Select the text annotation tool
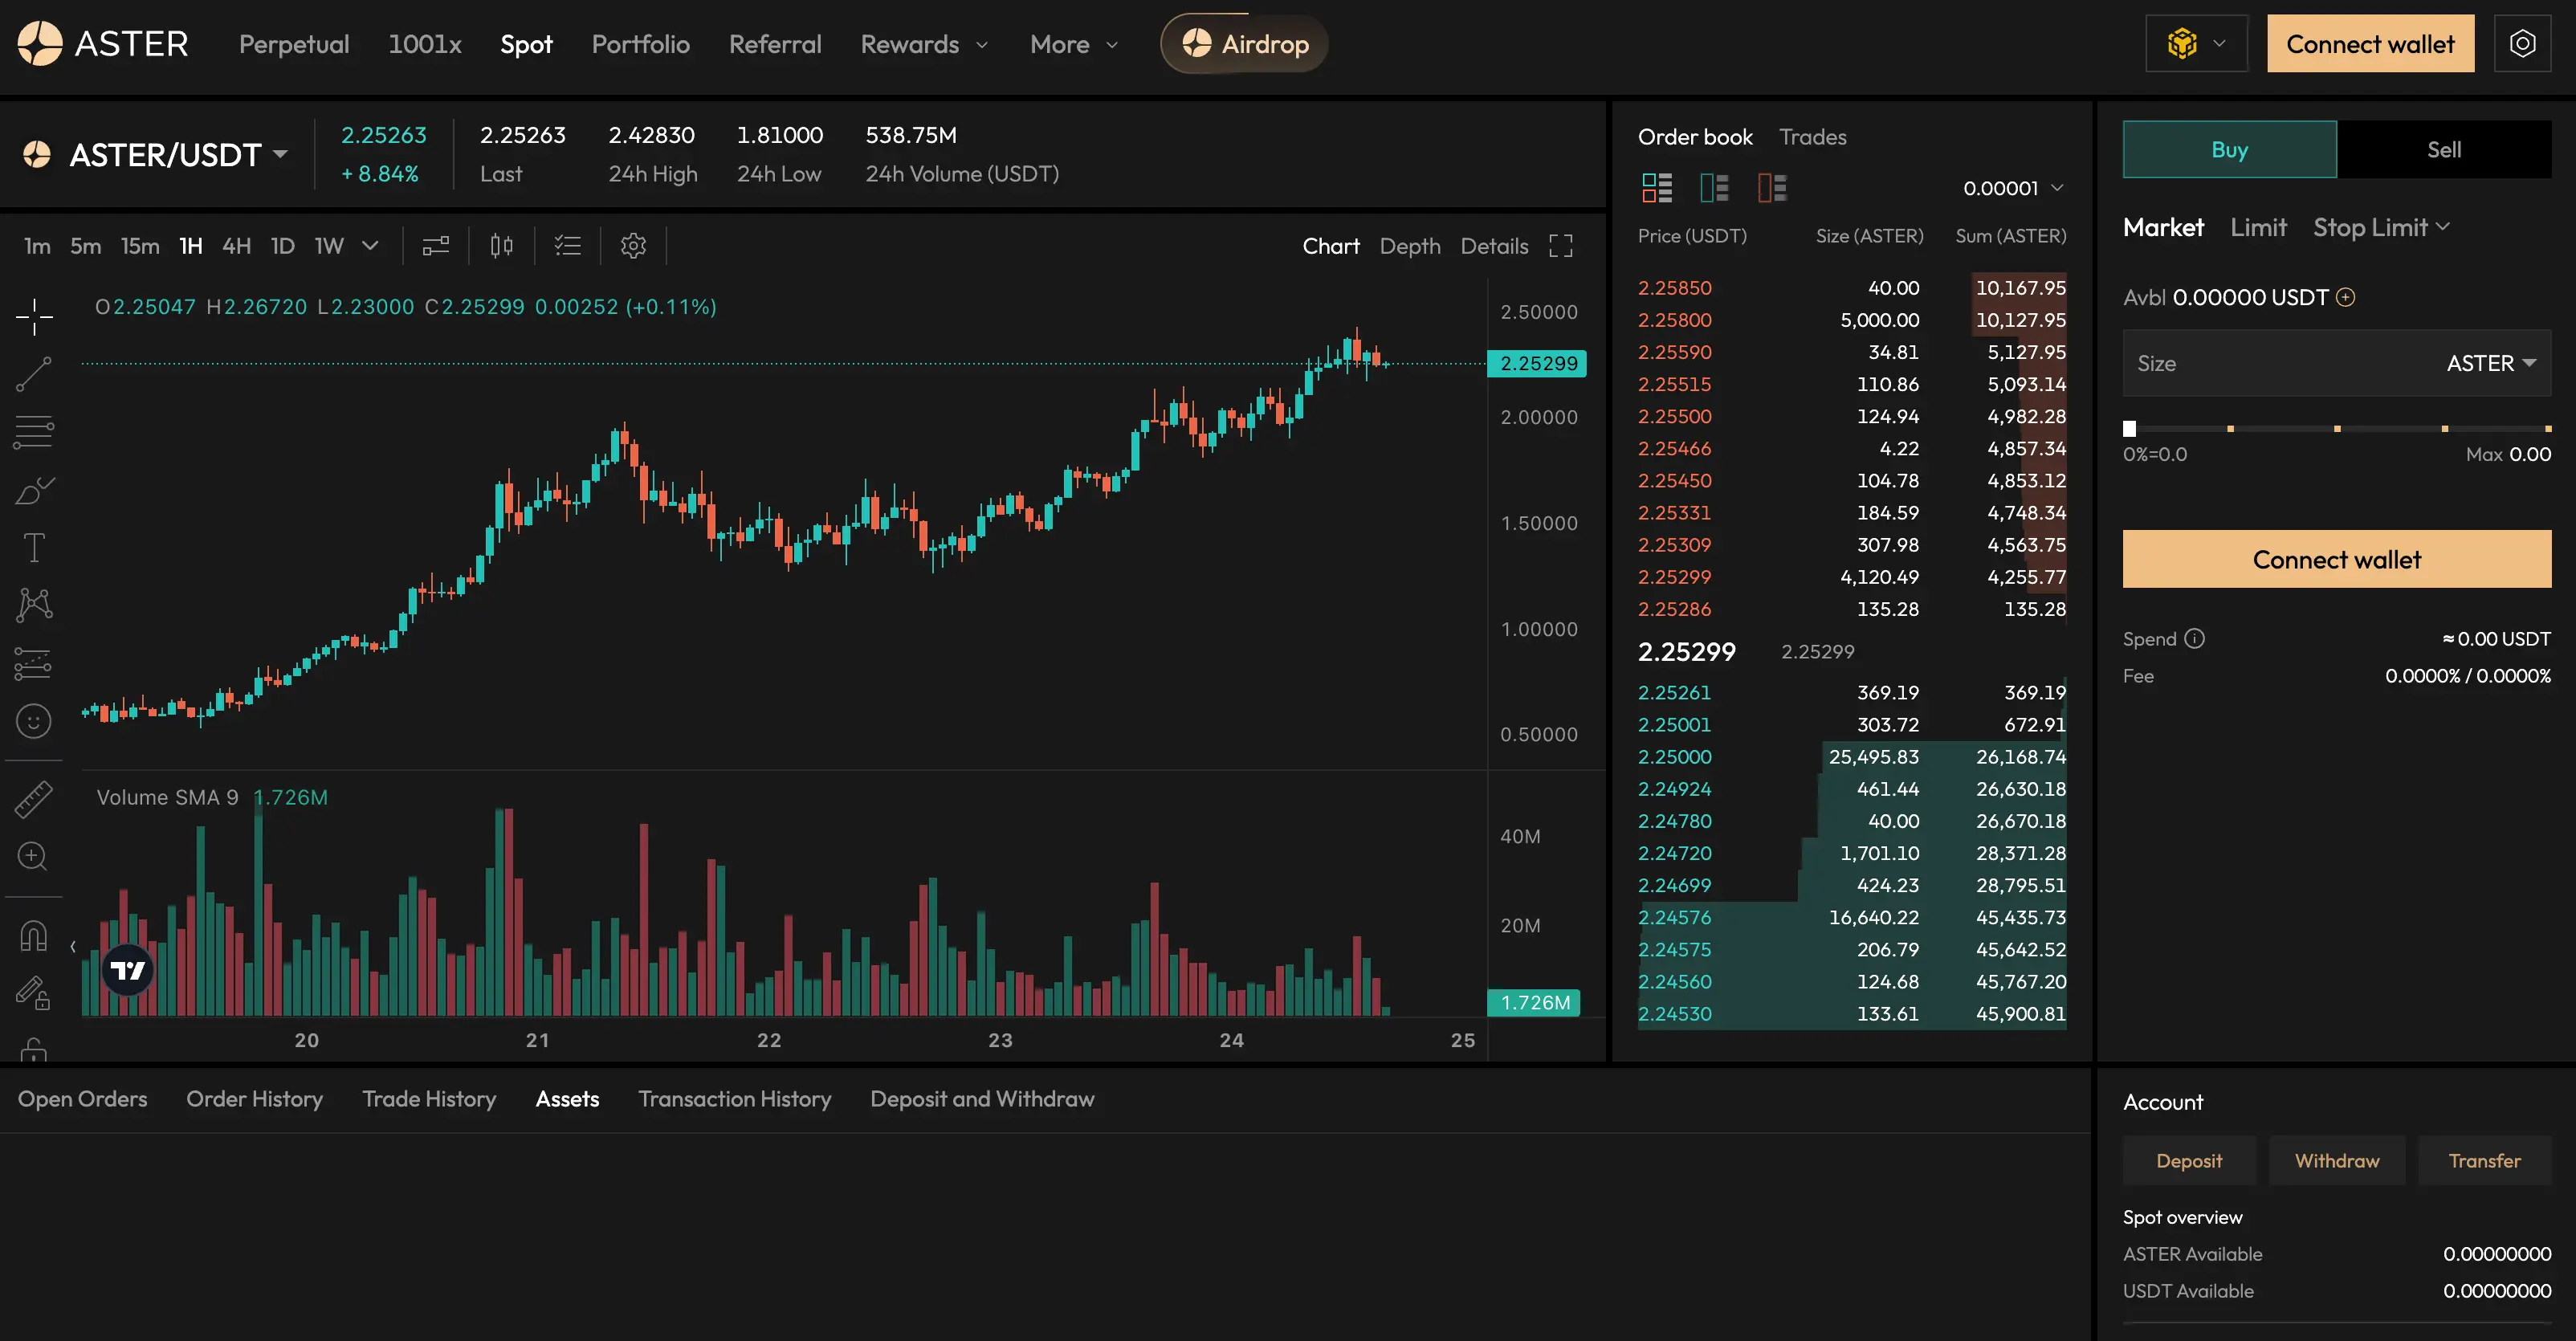Viewport: 2576px width, 1341px height. (33, 547)
